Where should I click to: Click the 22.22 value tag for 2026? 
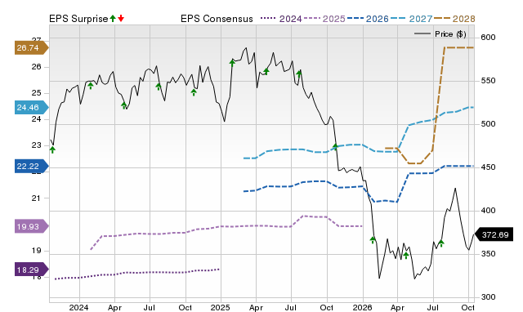click(31, 167)
